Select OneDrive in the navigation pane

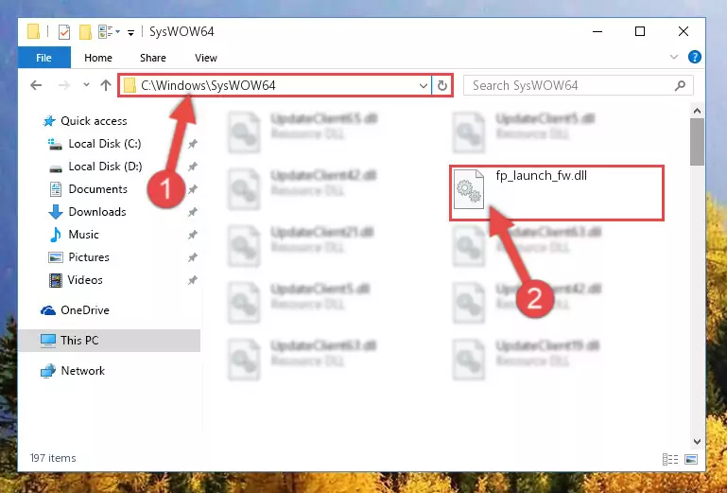click(x=85, y=310)
